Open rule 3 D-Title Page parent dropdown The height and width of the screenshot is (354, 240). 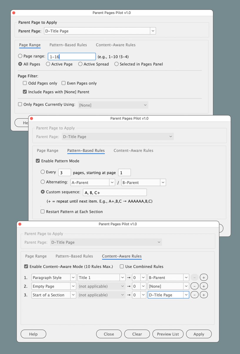[x=168, y=295]
